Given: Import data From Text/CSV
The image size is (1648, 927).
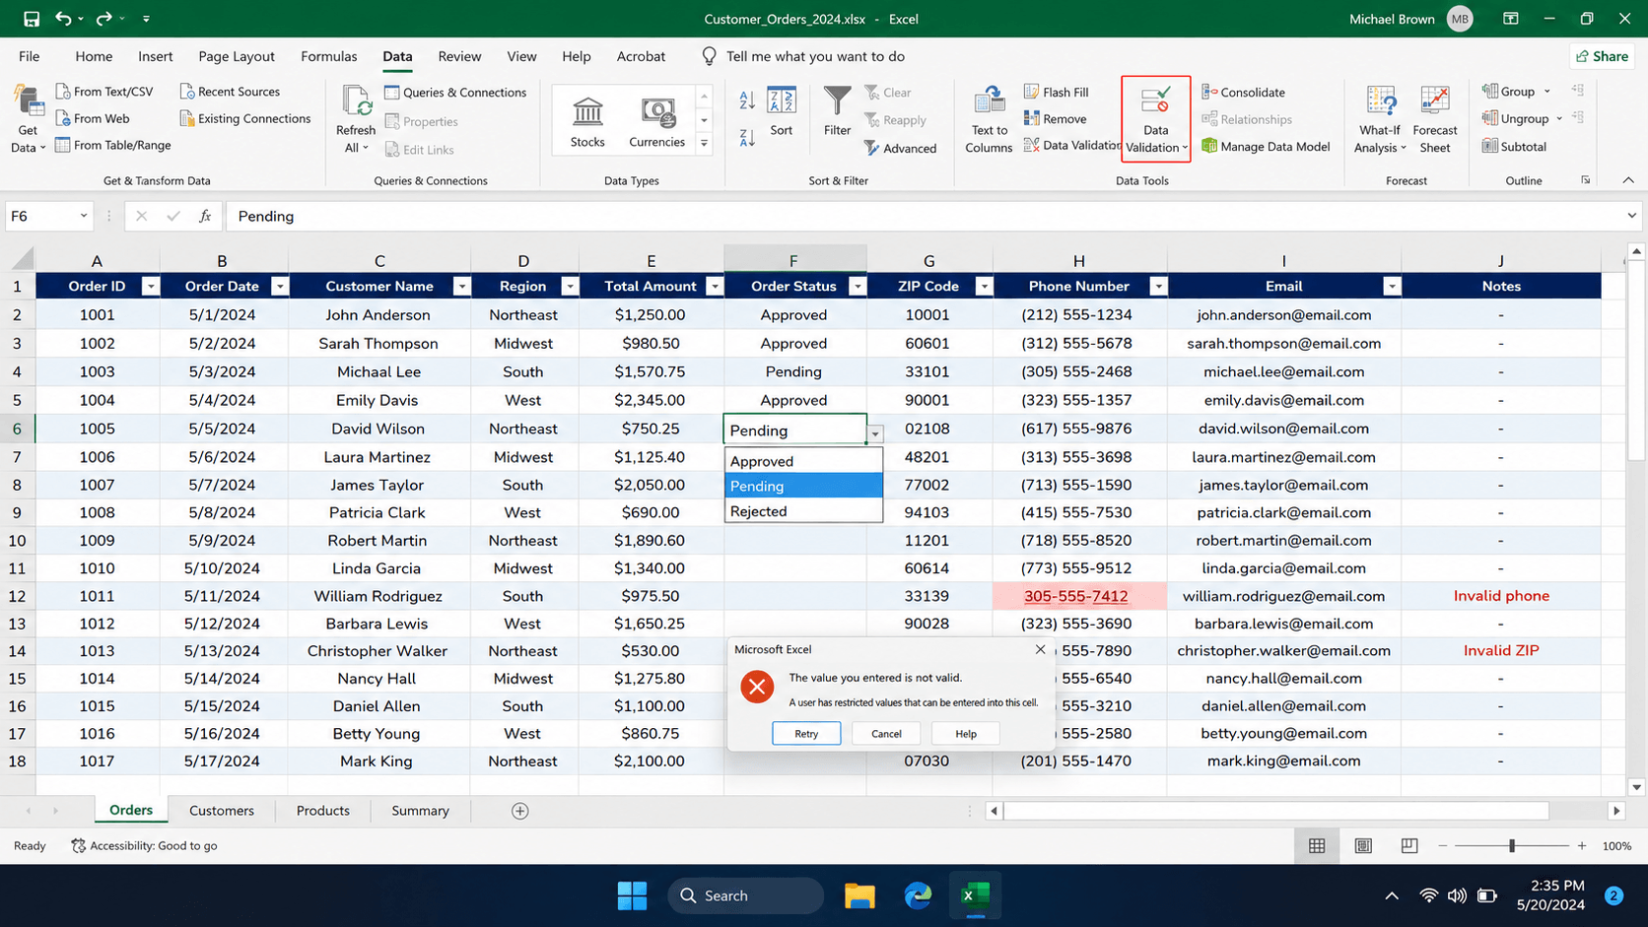Looking at the screenshot, I should pyautogui.click(x=104, y=92).
